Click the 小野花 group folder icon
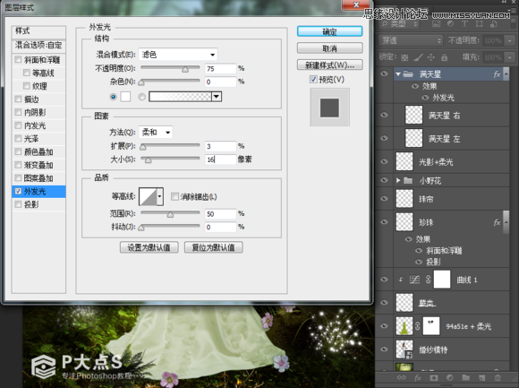 [x=408, y=181]
